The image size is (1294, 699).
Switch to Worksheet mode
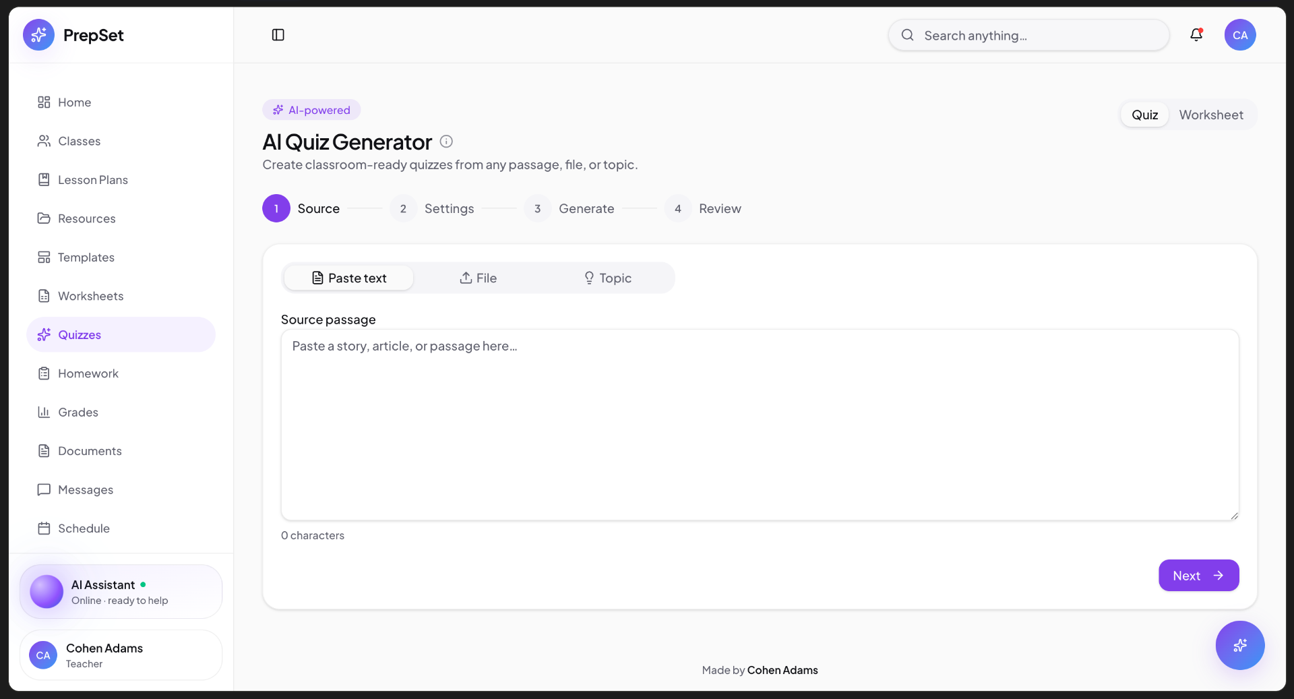(x=1211, y=115)
